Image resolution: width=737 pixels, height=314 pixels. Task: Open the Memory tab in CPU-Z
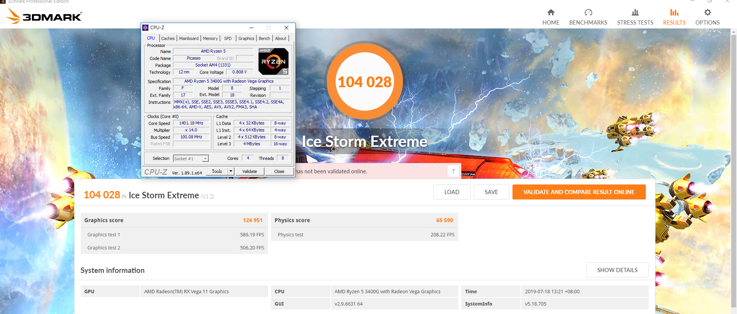pos(210,38)
